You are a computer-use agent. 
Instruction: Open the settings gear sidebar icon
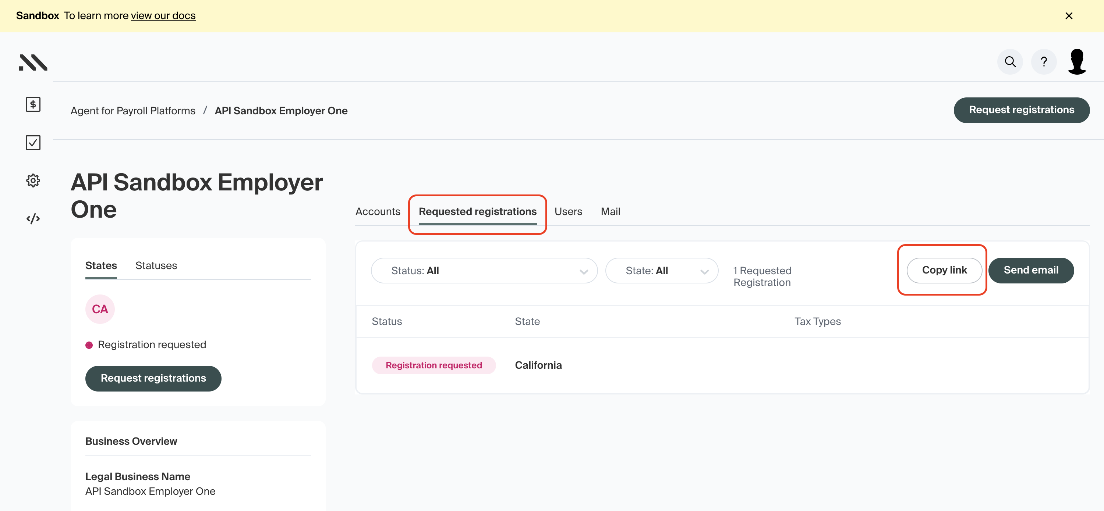point(33,180)
